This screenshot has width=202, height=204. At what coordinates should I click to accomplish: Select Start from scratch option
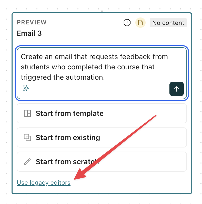click(x=102, y=162)
